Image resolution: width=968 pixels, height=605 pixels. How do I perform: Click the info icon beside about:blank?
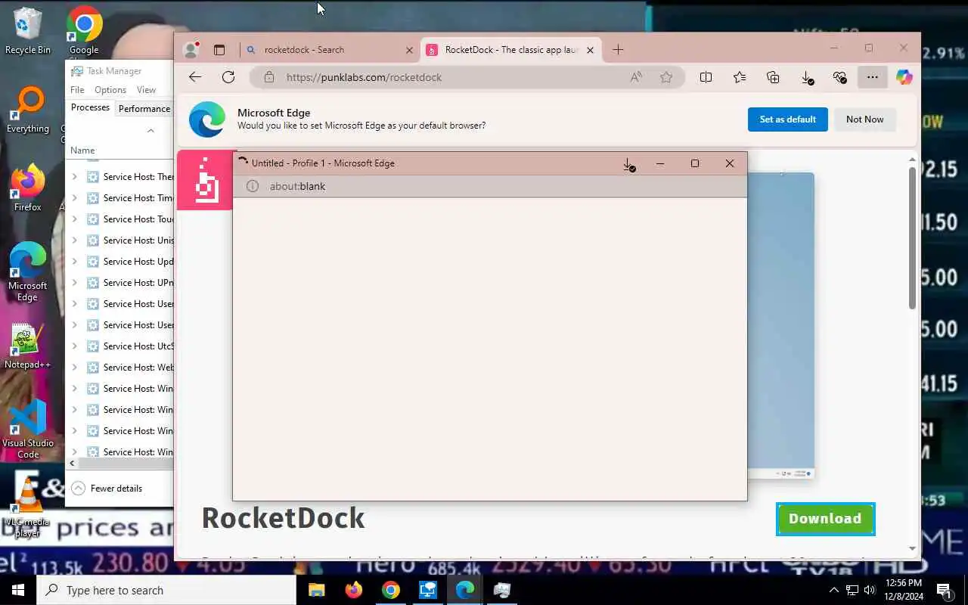click(253, 186)
